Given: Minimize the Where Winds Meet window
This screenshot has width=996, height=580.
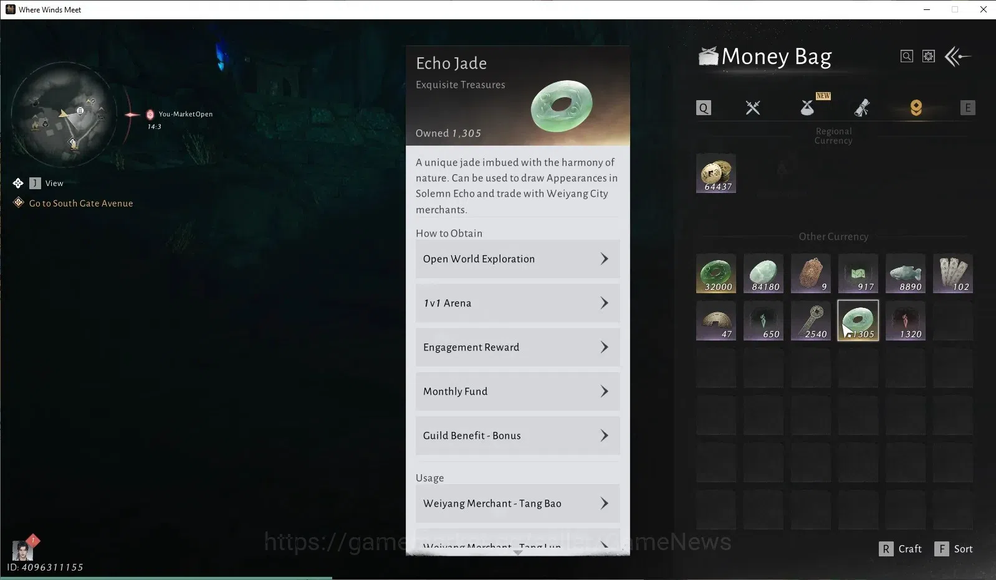Looking at the screenshot, I should (x=927, y=9).
